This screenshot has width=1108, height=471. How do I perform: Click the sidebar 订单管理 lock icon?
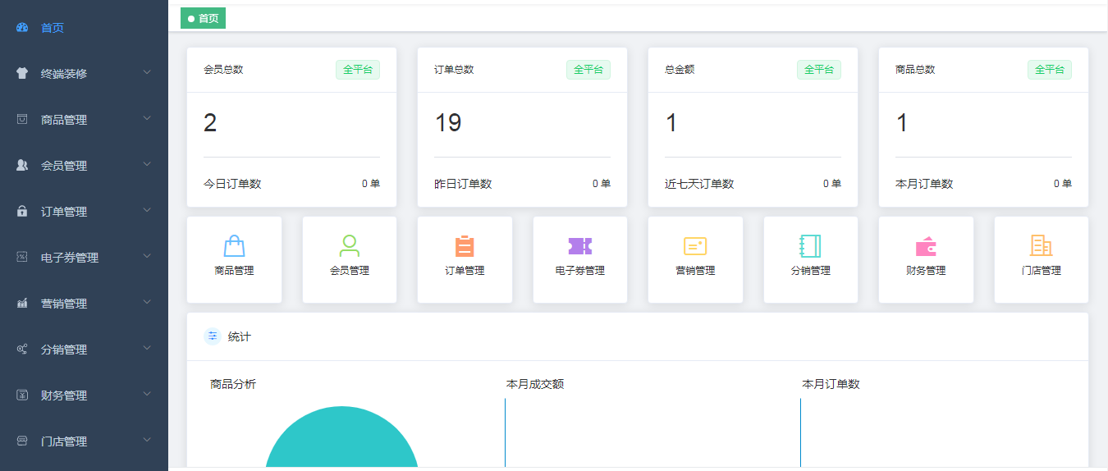coord(23,211)
